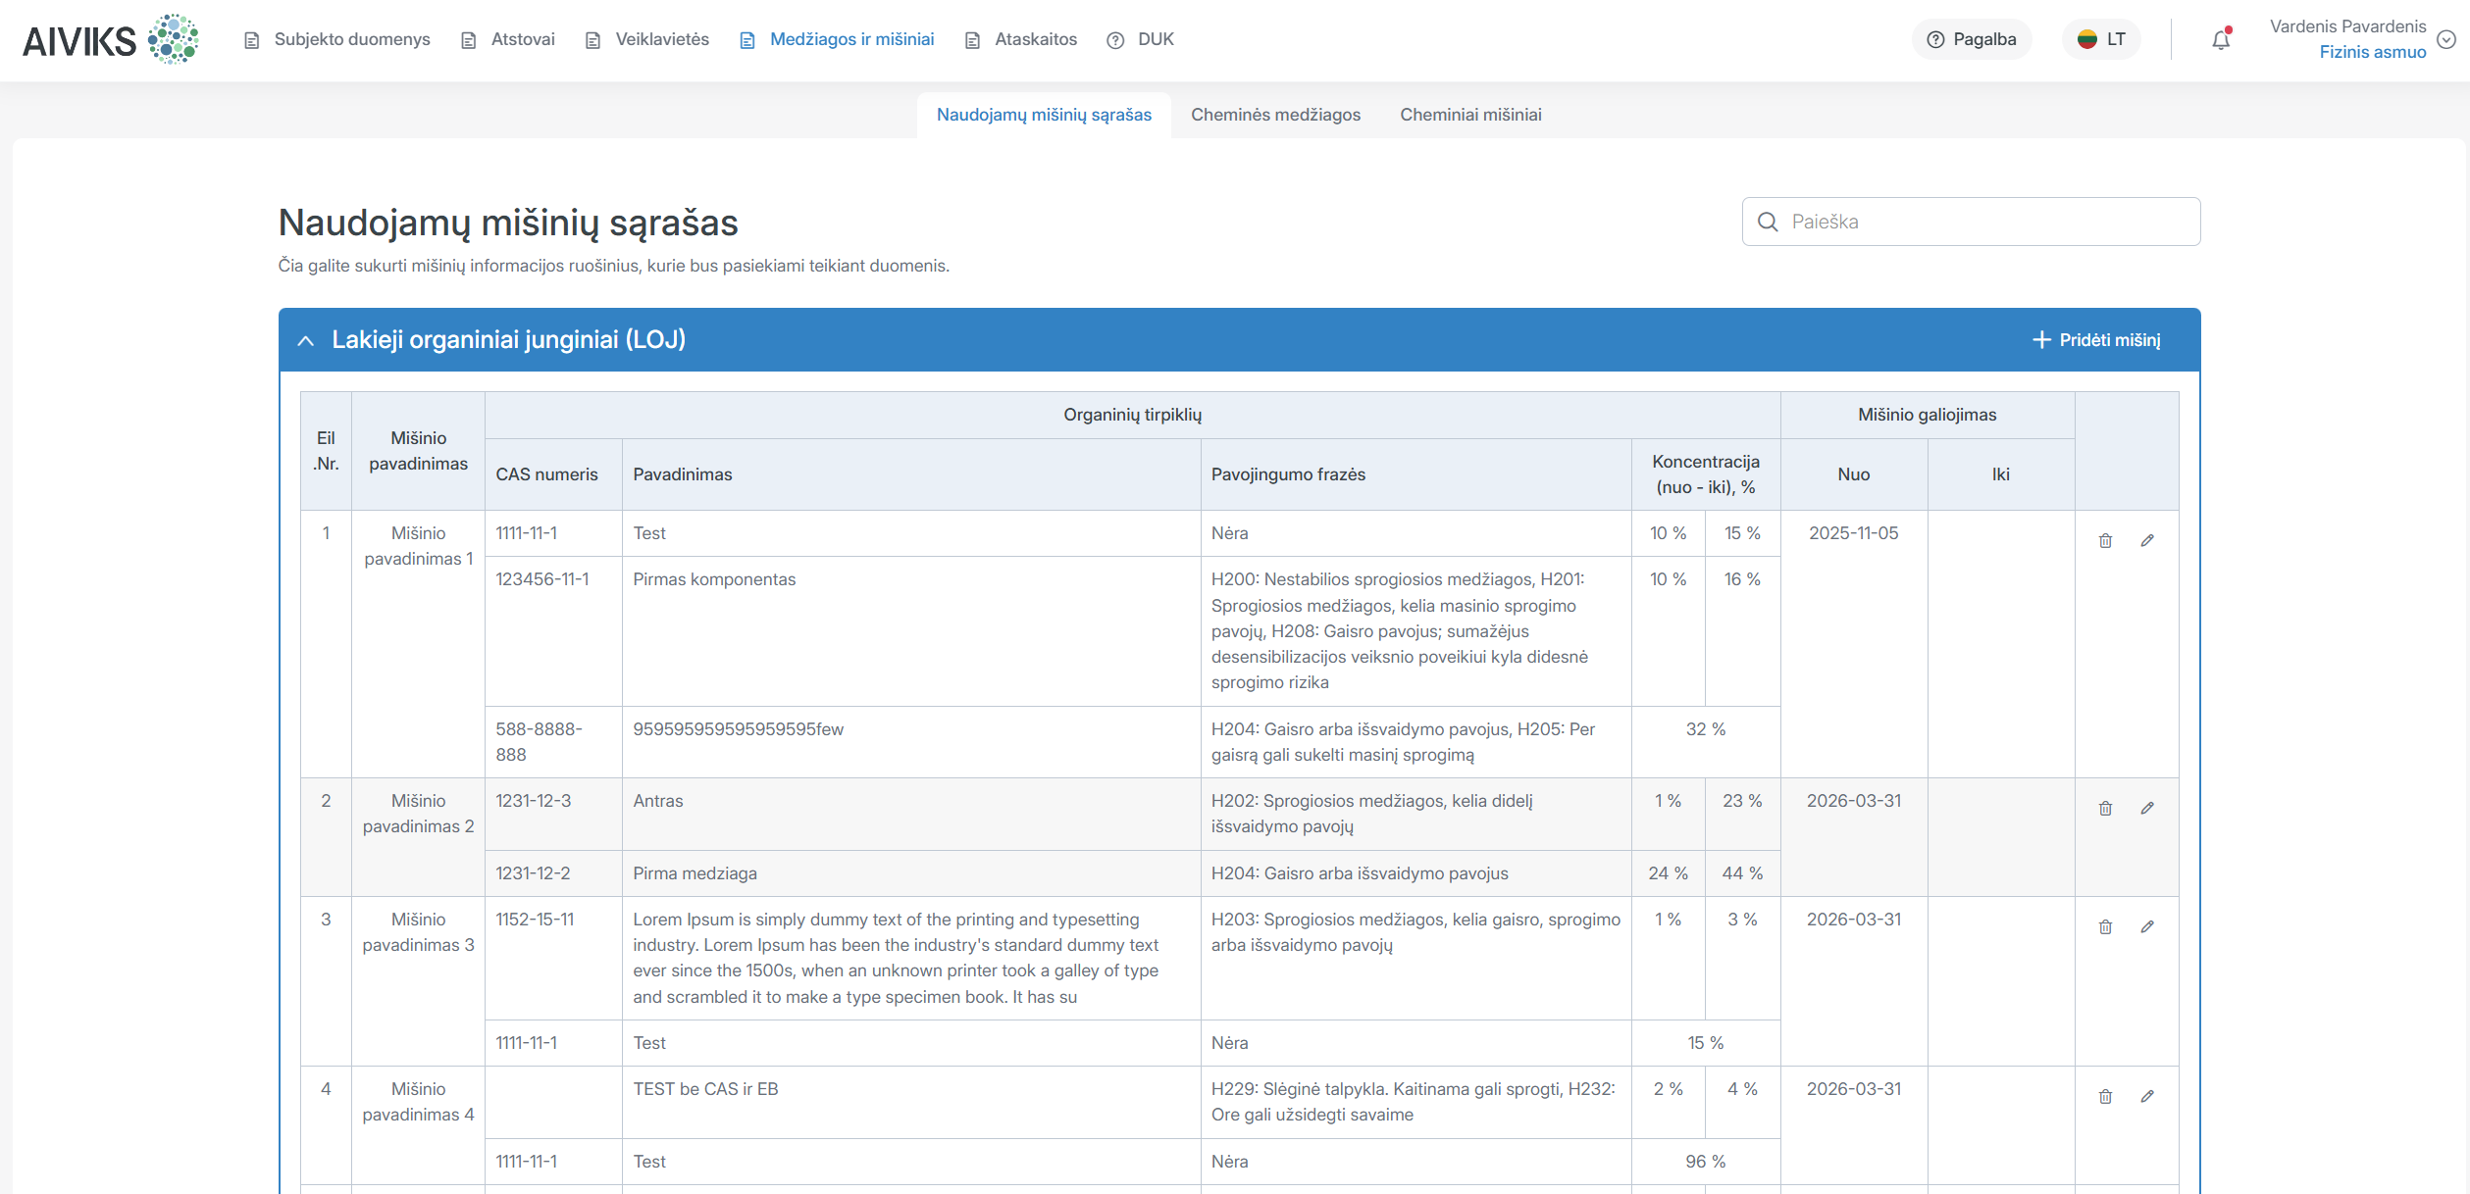
Task: Select Medžiagos ir mišiniai menu
Action: [x=837, y=39]
